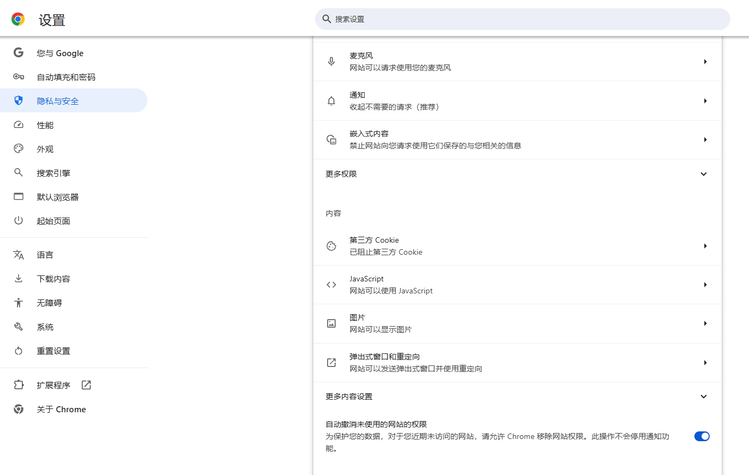Screen dimensions: 749x475
Task: Click the bell icon in 通知 row
Action: 331,101
